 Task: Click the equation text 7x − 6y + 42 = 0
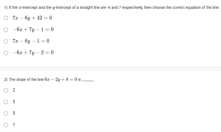[32, 18]
